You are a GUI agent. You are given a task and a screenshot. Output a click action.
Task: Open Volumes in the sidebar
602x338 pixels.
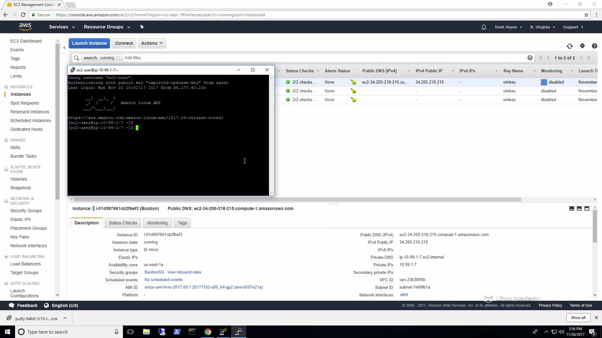[x=19, y=179]
